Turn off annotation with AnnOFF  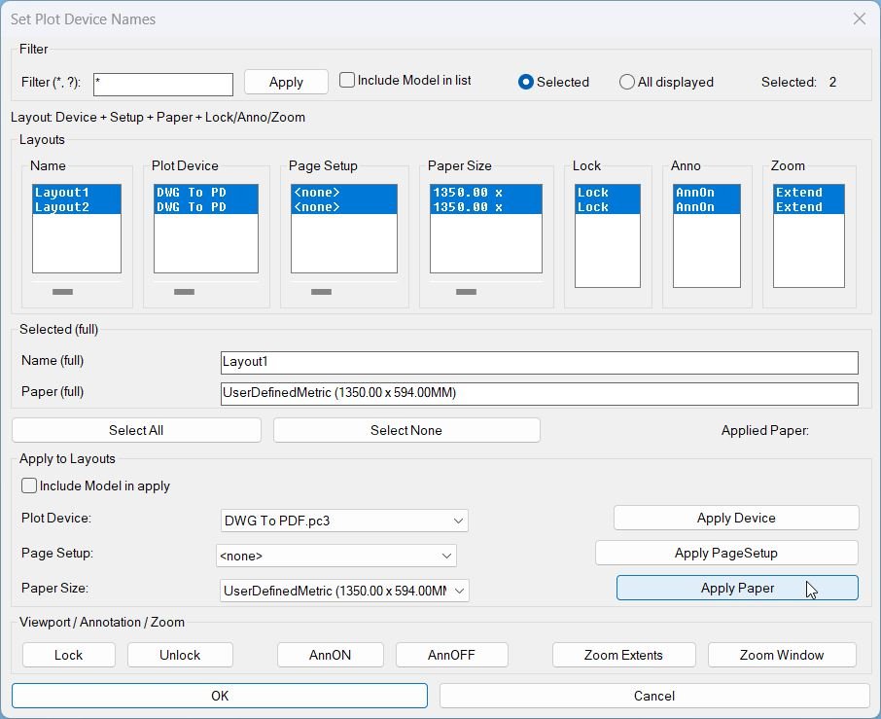click(x=451, y=655)
